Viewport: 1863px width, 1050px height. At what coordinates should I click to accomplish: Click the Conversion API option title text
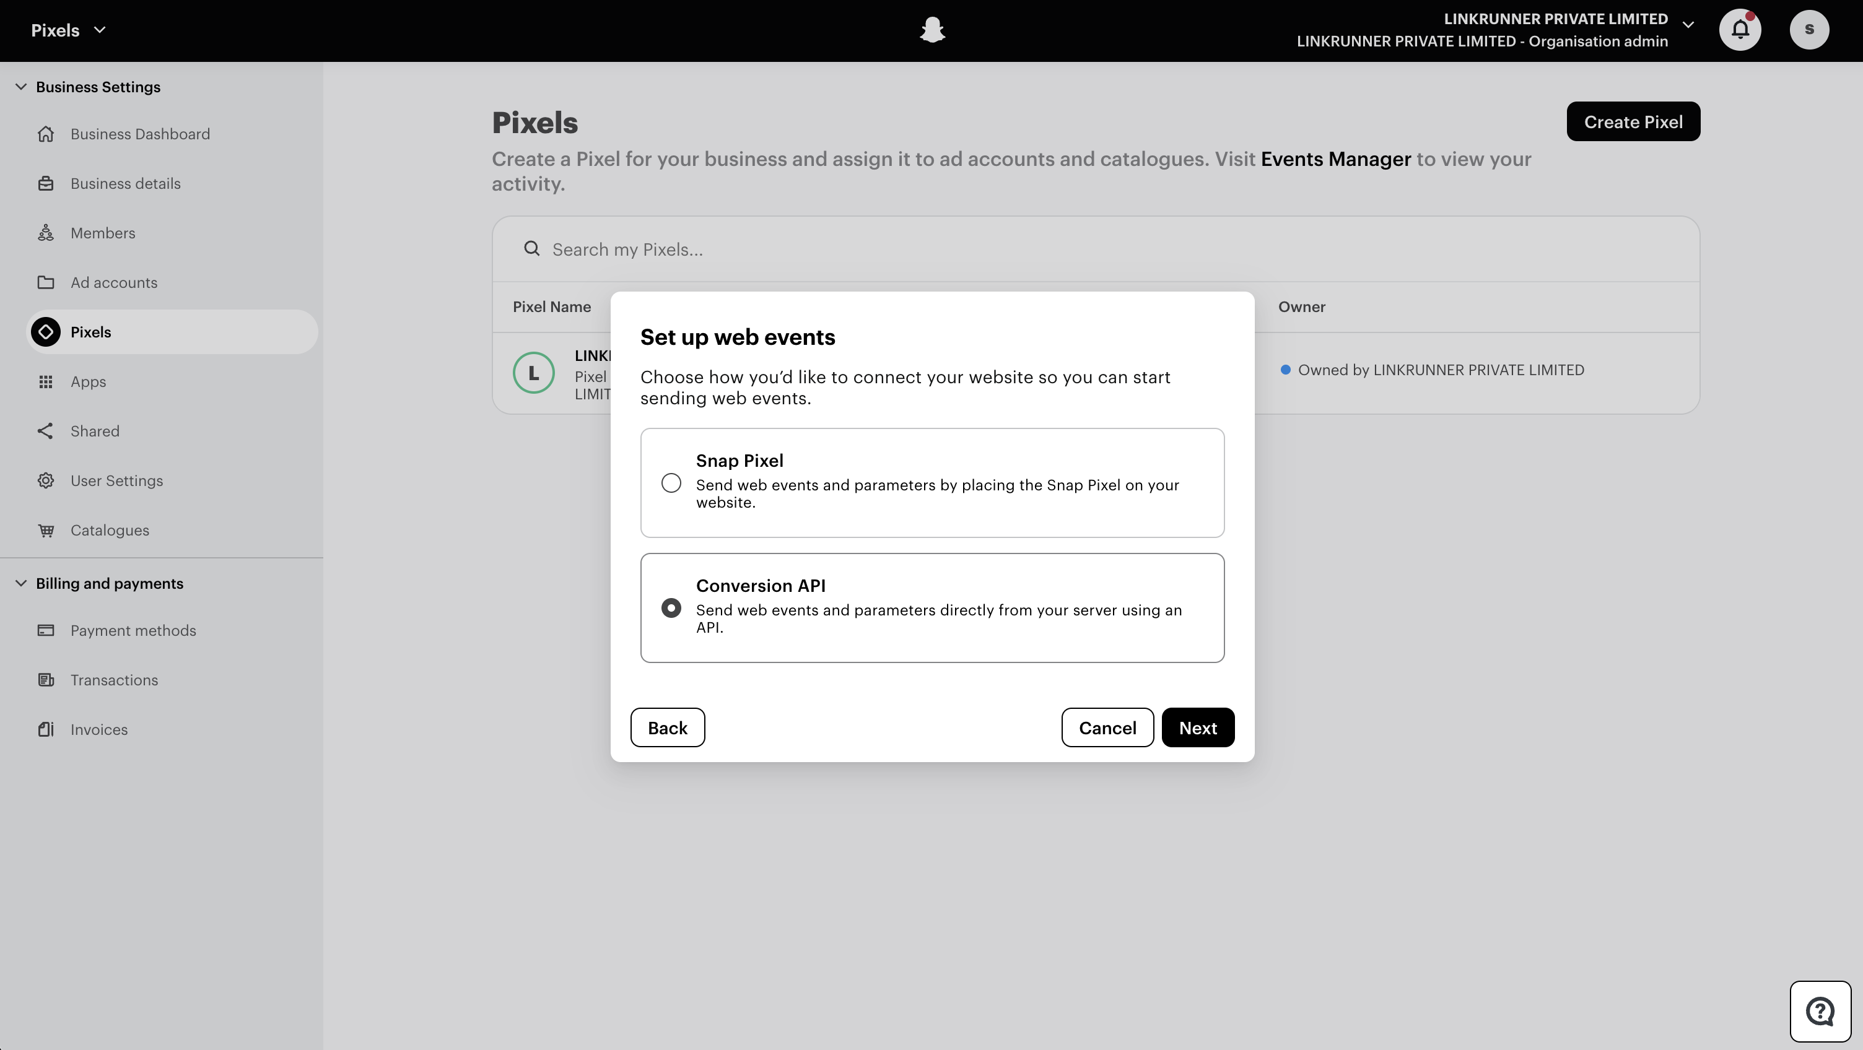[761, 586]
